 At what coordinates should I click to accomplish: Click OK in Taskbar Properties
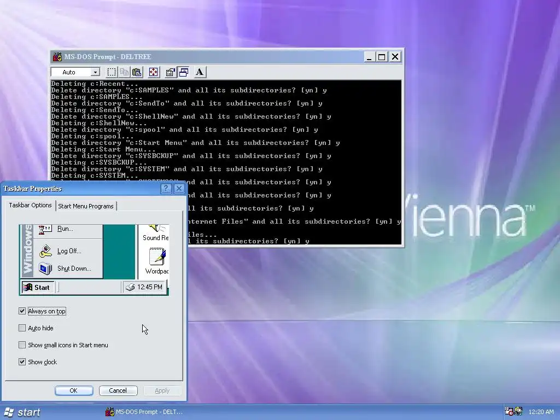[74, 390]
